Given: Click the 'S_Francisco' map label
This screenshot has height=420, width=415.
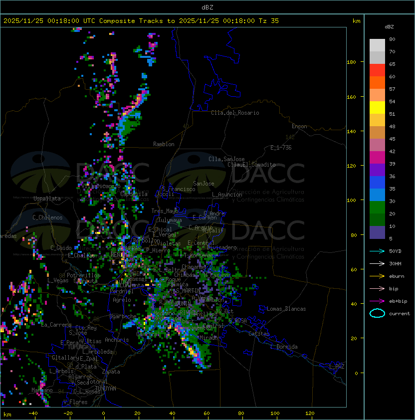Looking at the screenshot, I should (179, 189).
